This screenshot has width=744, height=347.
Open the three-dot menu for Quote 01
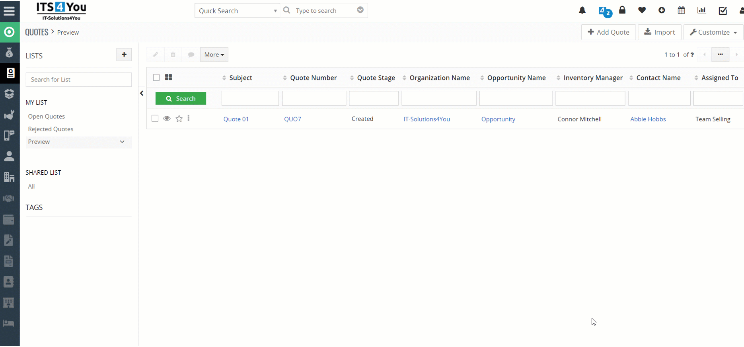click(x=189, y=118)
